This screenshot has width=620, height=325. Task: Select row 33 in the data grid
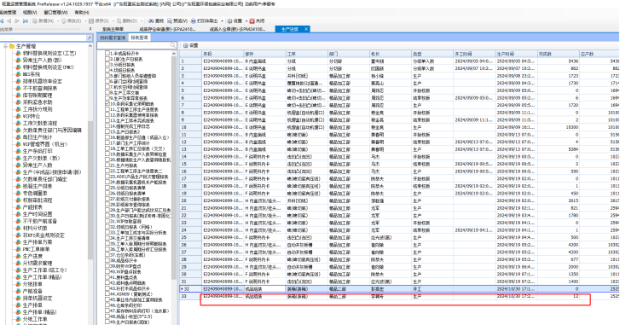click(399, 296)
